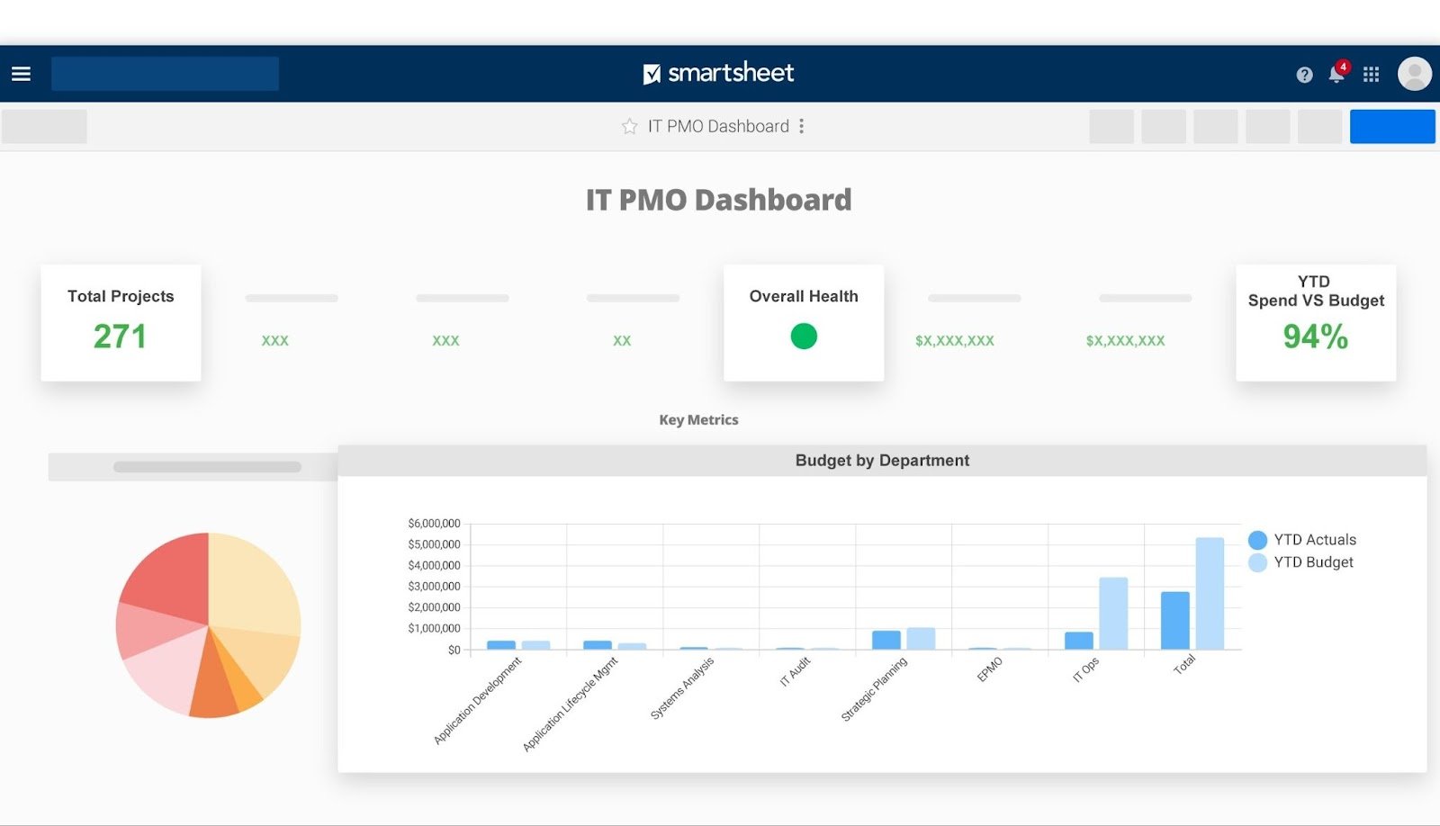Click the Key Metrics section label
Viewport: 1440px width, 826px height.
(698, 419)
